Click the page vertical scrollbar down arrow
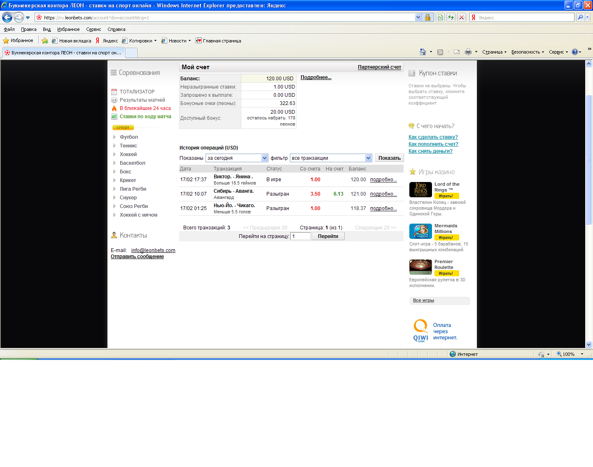Viewport: 593px width, 467px height. tap(588, 344)
